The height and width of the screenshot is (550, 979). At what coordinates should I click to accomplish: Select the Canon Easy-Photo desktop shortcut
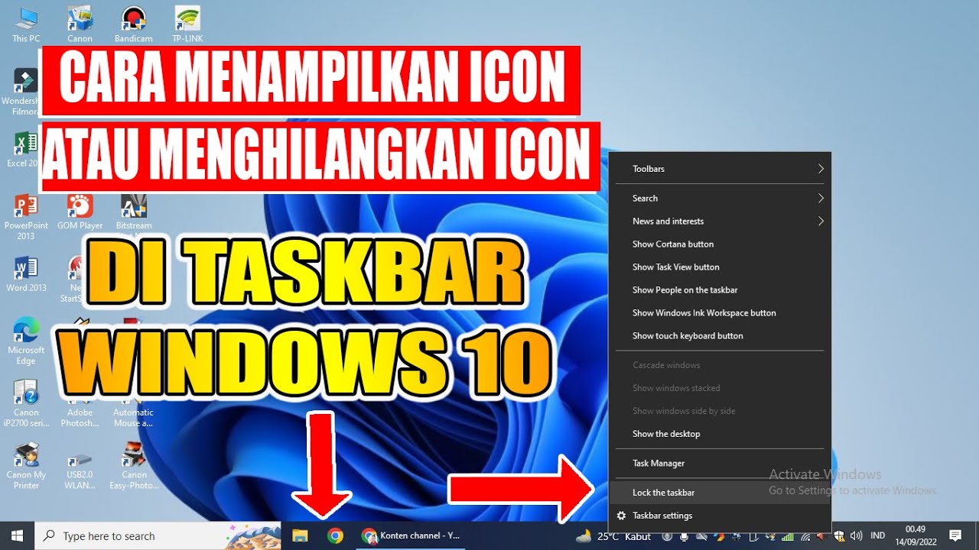(134, 466)
